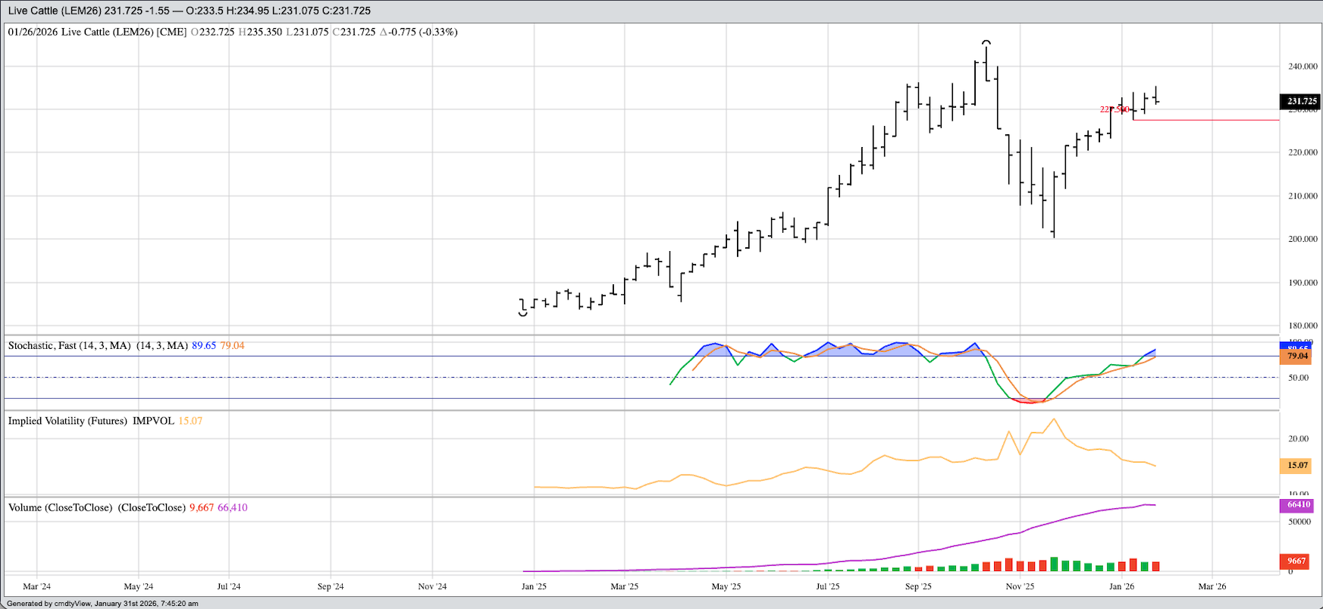Click the Sep '25 date on the time axis

[x=917, y=586]
